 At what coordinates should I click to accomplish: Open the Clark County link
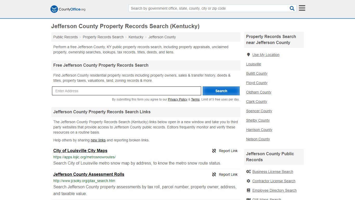click(x=257, y=102)
